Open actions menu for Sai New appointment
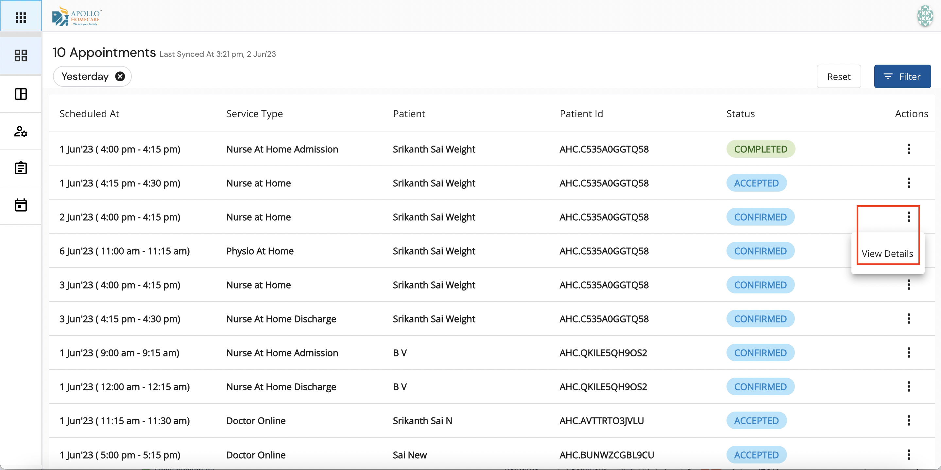Viewport: 941px width, 470px height. pos(909,454)
